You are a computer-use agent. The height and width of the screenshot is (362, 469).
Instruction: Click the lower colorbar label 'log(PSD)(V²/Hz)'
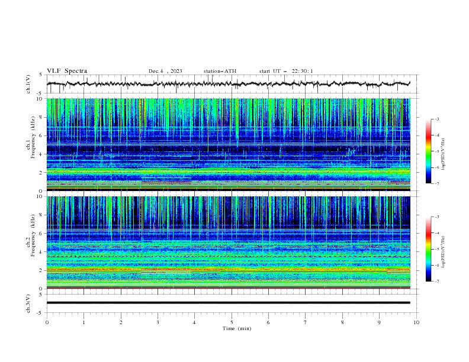pyautogui.click(x=444, y=251)
